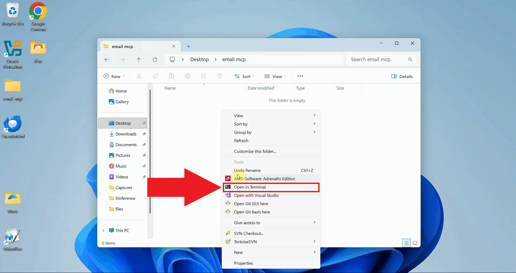Click Properties in the context menu
516x273 pixels.
(243, 263)
